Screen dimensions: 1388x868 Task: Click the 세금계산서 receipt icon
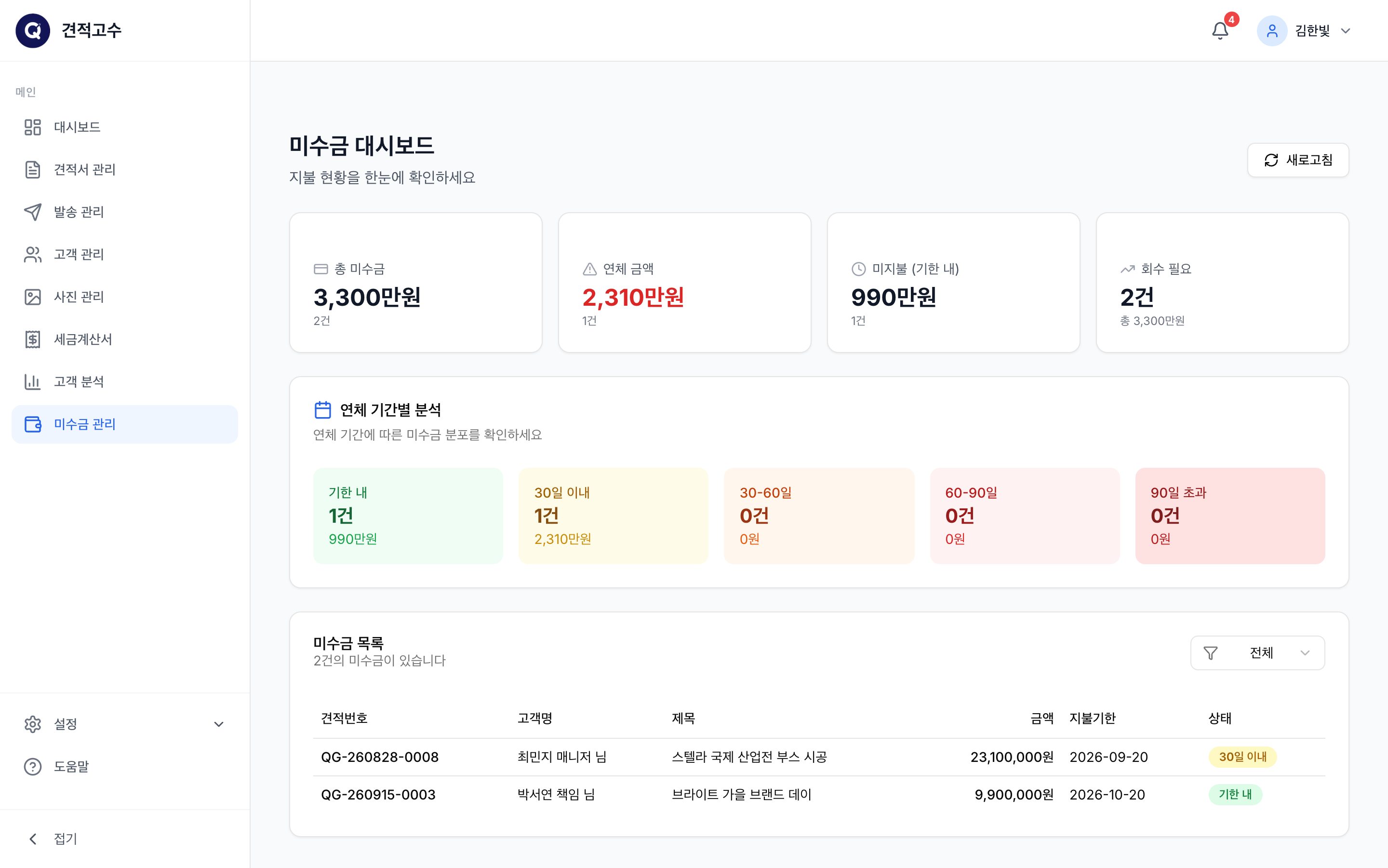[33, 339]
